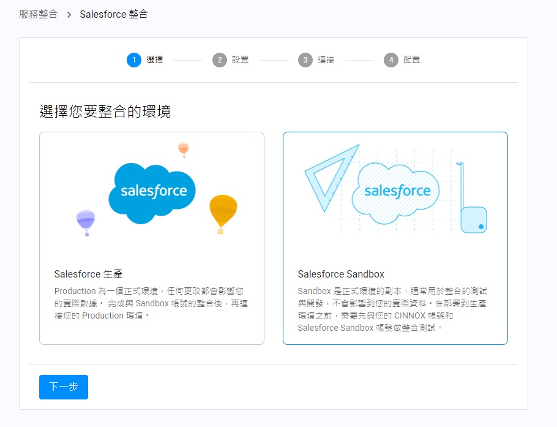Click the step 3 circle icon
The width and height of the screenshot is (557, 427).
pyautogui.click(x=305, y=59)
